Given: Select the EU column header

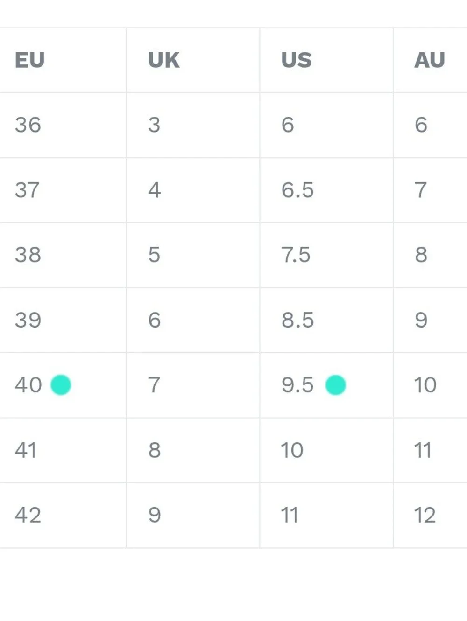Looking at the screenshot, I should pyautogui.click(x=30, y=60).
